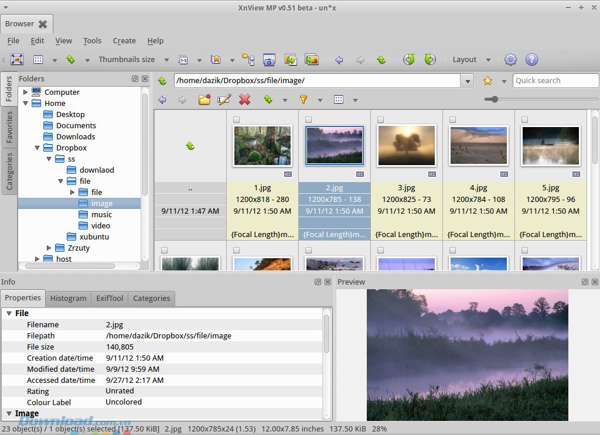Open the Tools menu
This screenshot has width=600, height=435.
point(92,41)
